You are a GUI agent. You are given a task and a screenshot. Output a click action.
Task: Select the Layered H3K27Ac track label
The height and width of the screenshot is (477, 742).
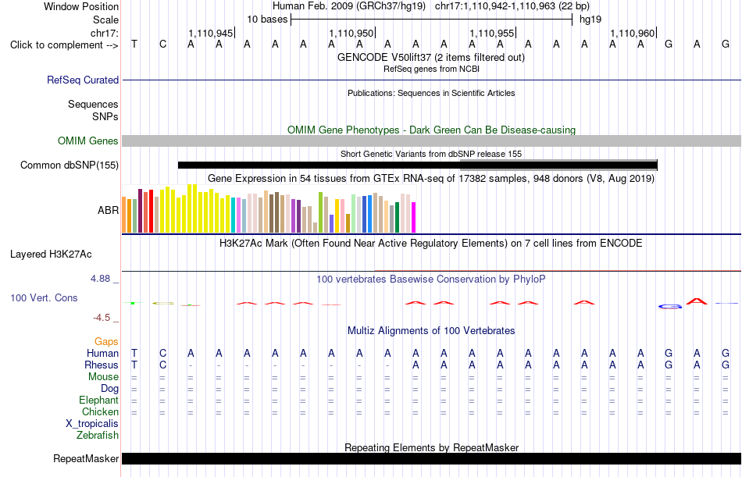(51, 255)
